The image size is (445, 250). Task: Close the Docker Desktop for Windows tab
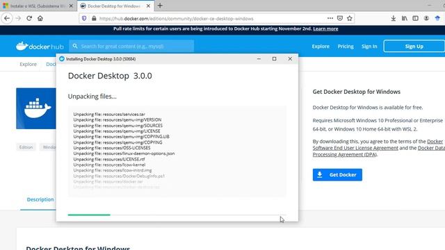(148, 6)
